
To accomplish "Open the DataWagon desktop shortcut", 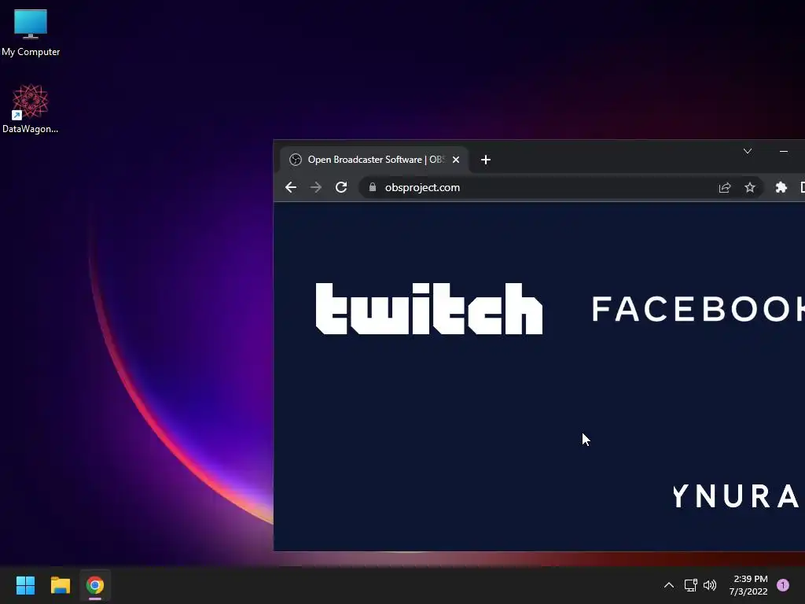I will click(31, 109).
